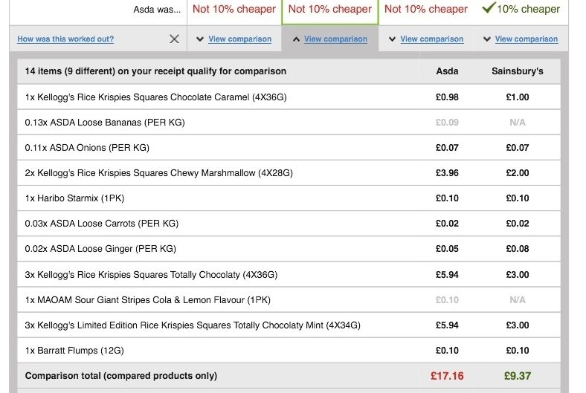Select the Haribo Starmix item row
The height and width of the screenshot is (393, 586).
[75, 198]
